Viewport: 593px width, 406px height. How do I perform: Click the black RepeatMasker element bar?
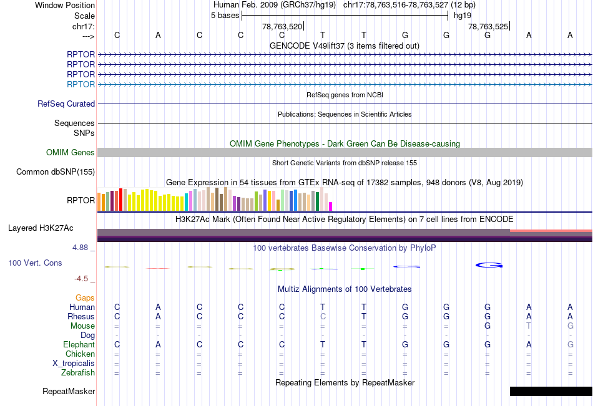[x=551, y=391]
